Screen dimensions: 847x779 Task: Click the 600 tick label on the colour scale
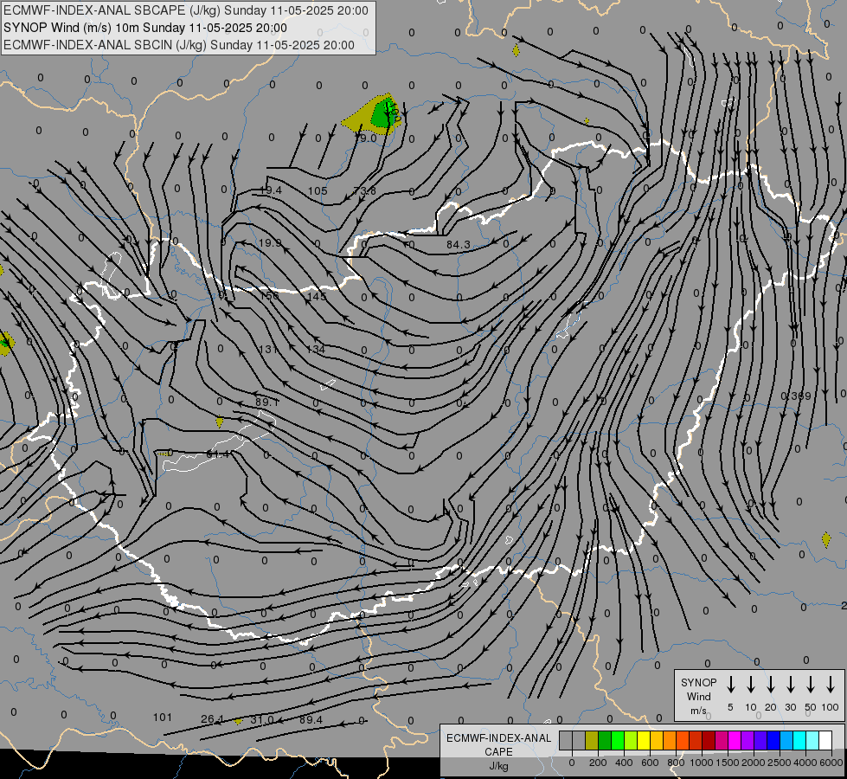pyautogui.click(x=650, y=763)
